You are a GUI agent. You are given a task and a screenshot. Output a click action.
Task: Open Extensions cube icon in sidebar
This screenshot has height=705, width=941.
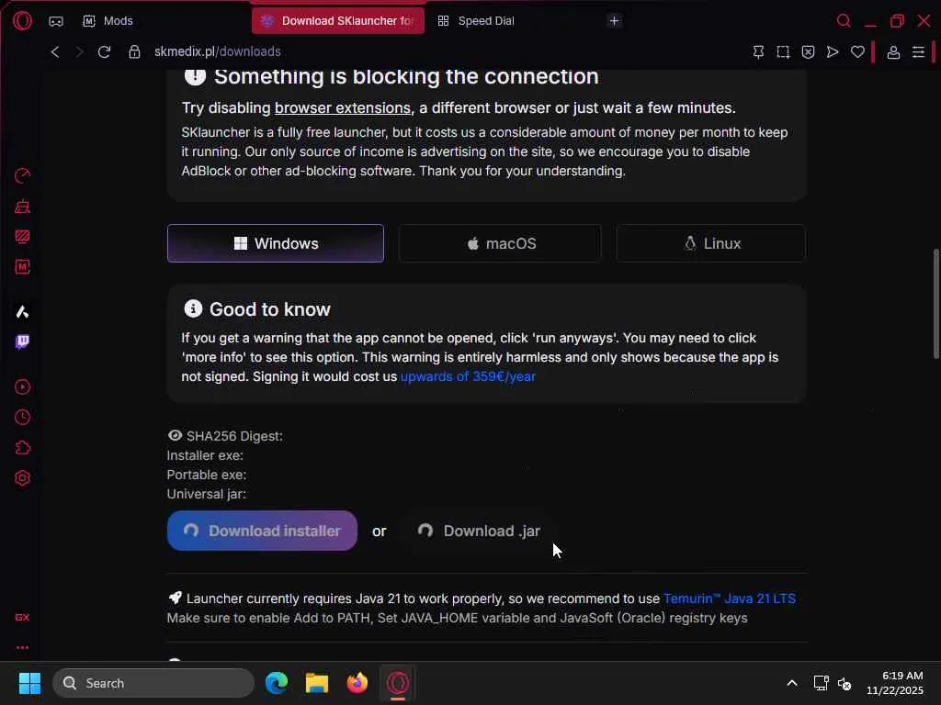(22, 448)
